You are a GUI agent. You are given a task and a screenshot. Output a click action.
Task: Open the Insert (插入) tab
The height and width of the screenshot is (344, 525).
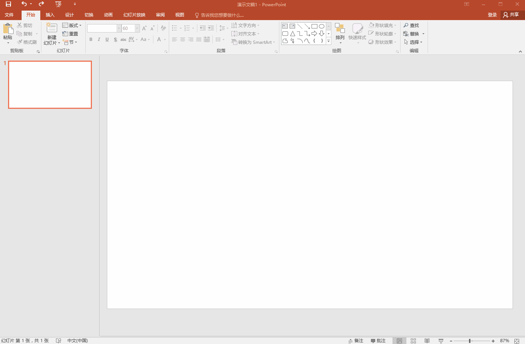tap(50, 15)
